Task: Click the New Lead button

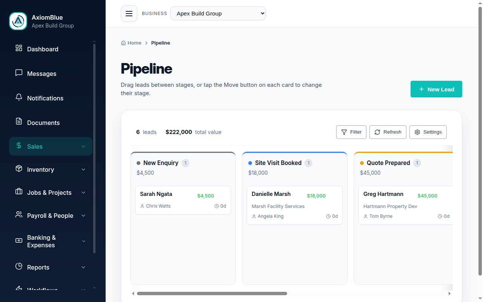Action: coord(436,89)
